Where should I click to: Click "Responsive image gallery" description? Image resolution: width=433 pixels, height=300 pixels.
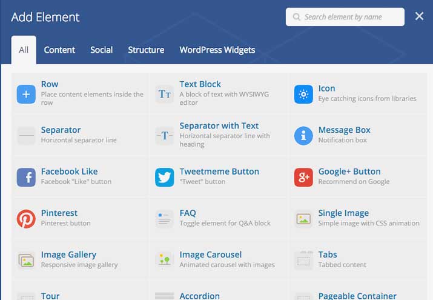(79, 265)
